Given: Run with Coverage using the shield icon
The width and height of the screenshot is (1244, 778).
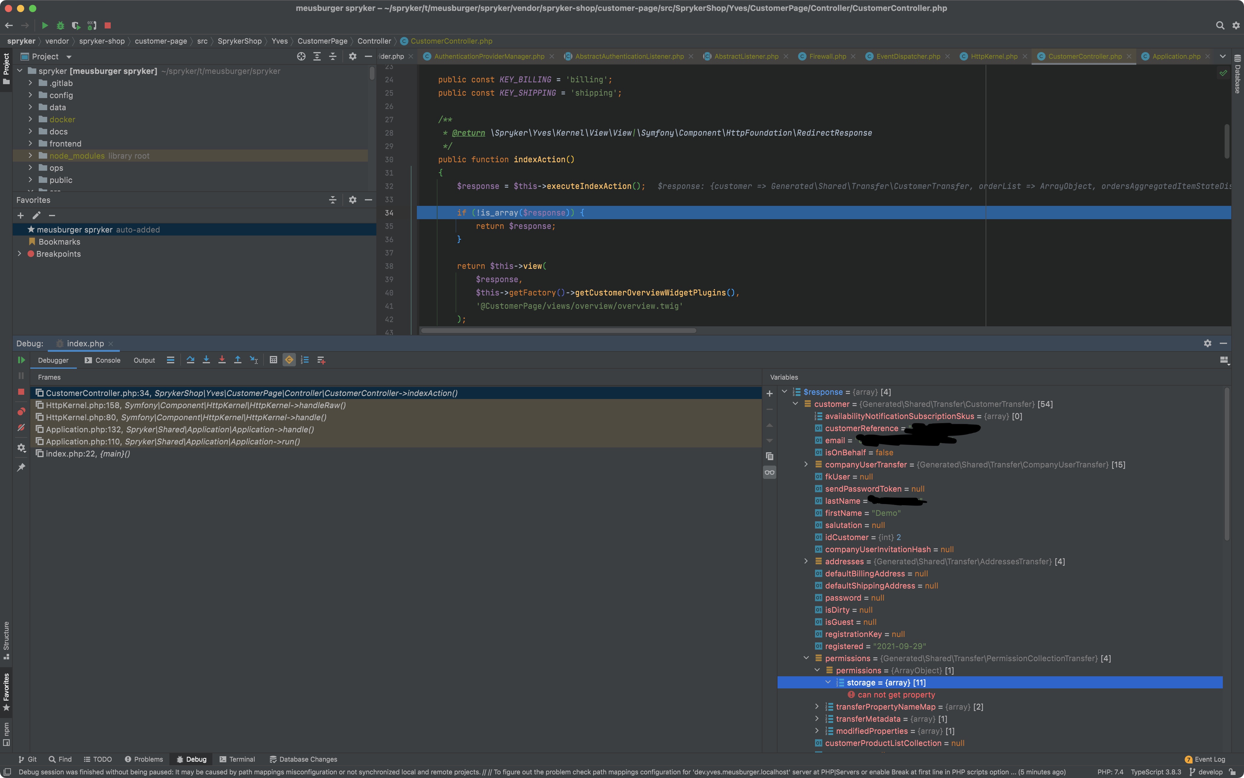Looking at the screenshot, I should [76, 25].
